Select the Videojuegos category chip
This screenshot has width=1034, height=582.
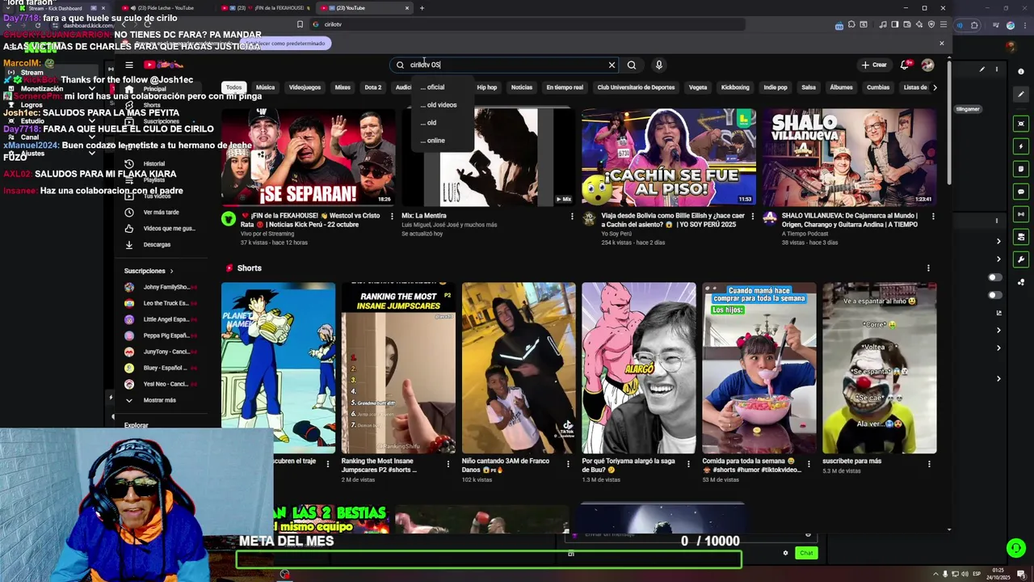point(305,87)
